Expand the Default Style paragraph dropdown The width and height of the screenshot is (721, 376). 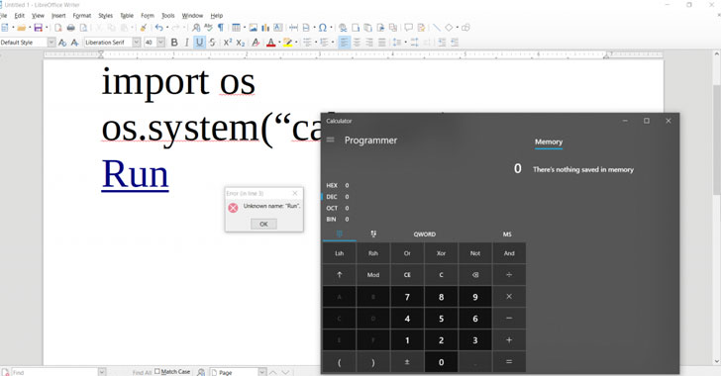click(51, 43)
